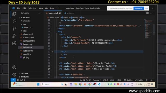The image size is (166, 93).
Task: Click the h1 breadcrumb segment
Action: 83,18
